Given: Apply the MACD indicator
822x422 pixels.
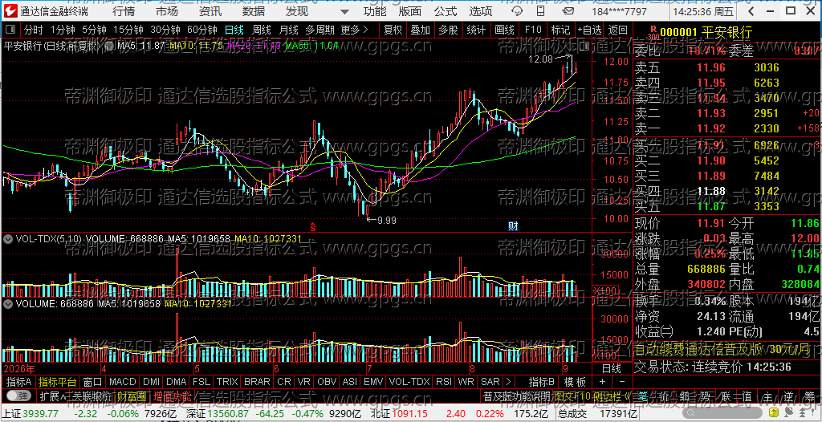Looking at the screenshot, I should 123,381.
